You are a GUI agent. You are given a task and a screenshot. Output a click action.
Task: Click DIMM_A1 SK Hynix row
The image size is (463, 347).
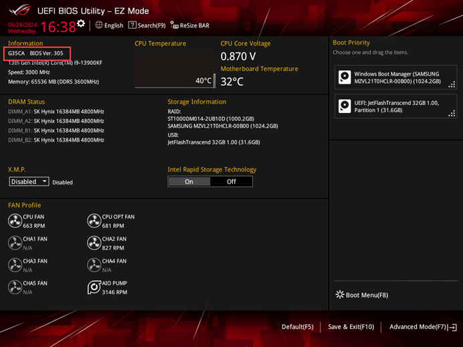coord(56,112)
